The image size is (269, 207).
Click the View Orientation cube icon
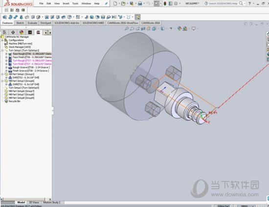[154, 28]
